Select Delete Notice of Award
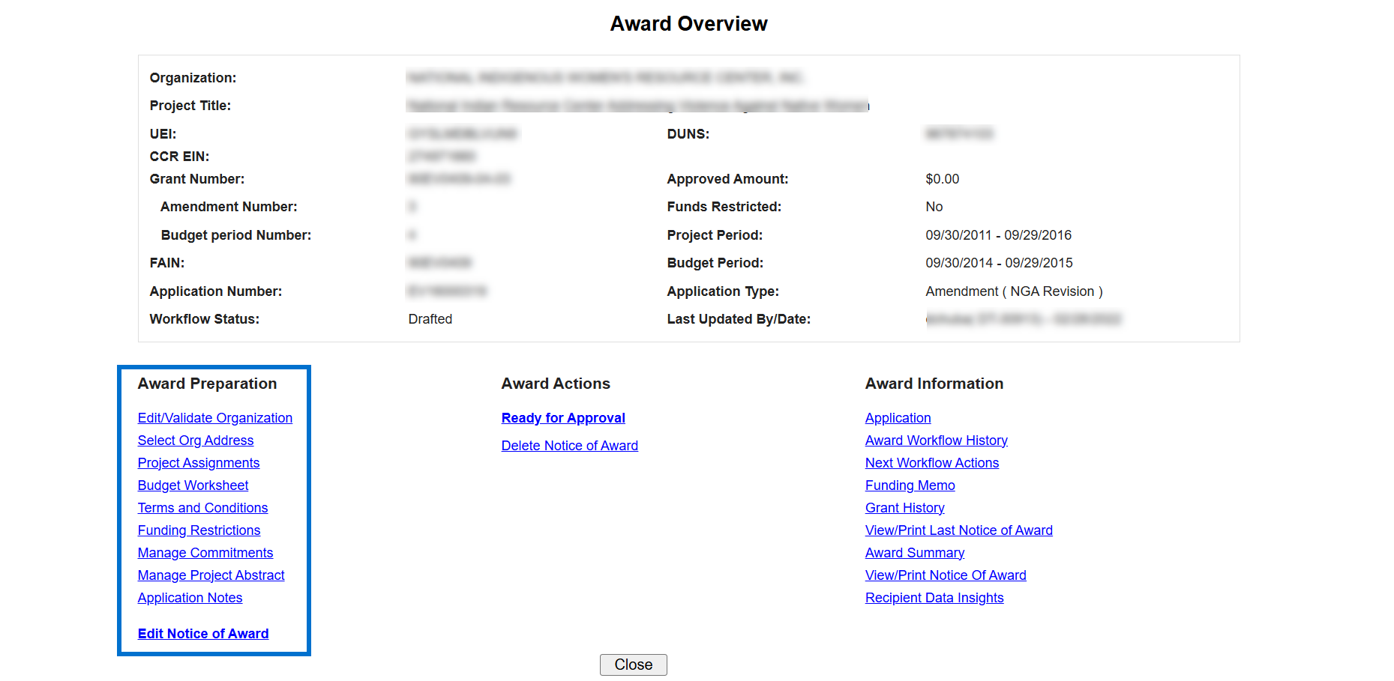Image resolution: width=1394 pixels, height=681 pixels. pyautogui.click(x=569, y=446)
